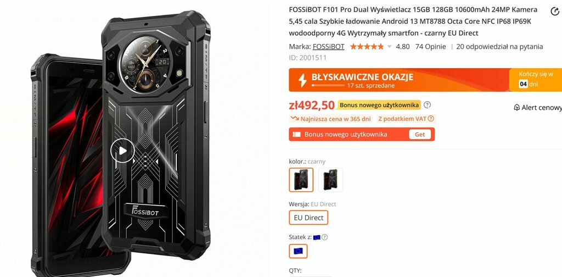
Task: Click the VAT info question mark icon
Action: coord(431,119)
